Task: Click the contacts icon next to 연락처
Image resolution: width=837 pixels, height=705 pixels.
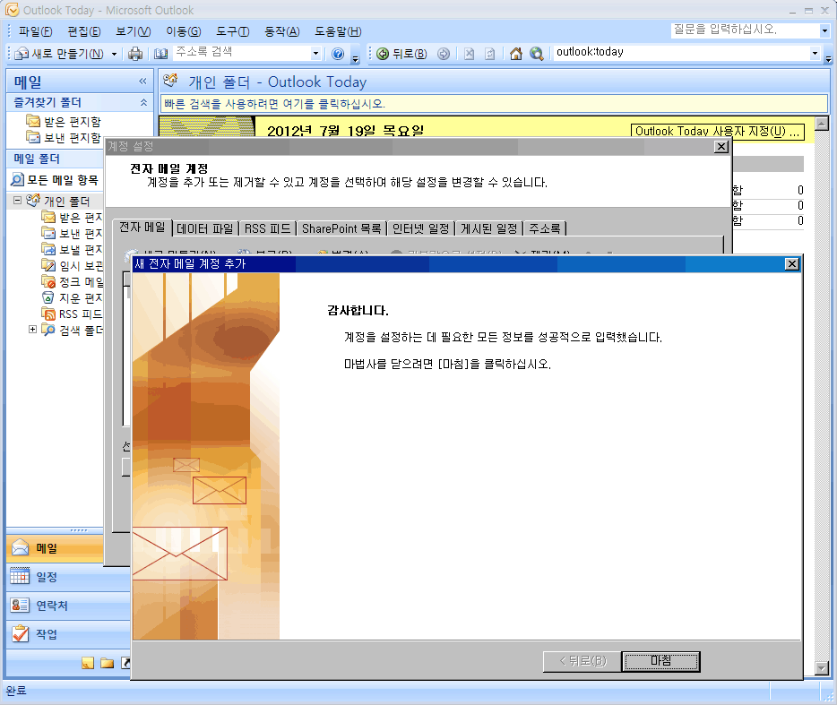Action: point(20,606)
